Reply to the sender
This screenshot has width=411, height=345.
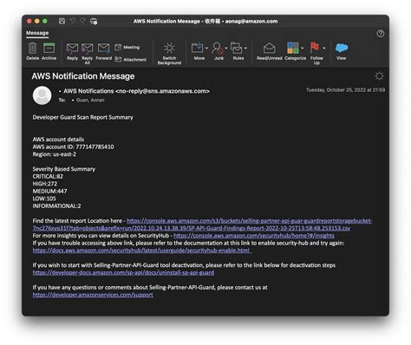point(72,51)
